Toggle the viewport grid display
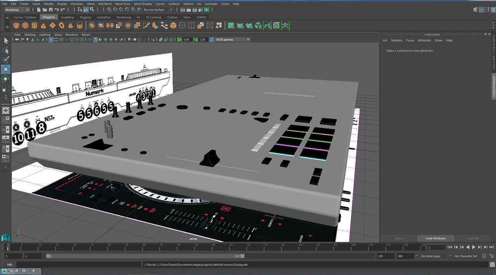Viewport: 496px width, 275px height. click(51, 40)
